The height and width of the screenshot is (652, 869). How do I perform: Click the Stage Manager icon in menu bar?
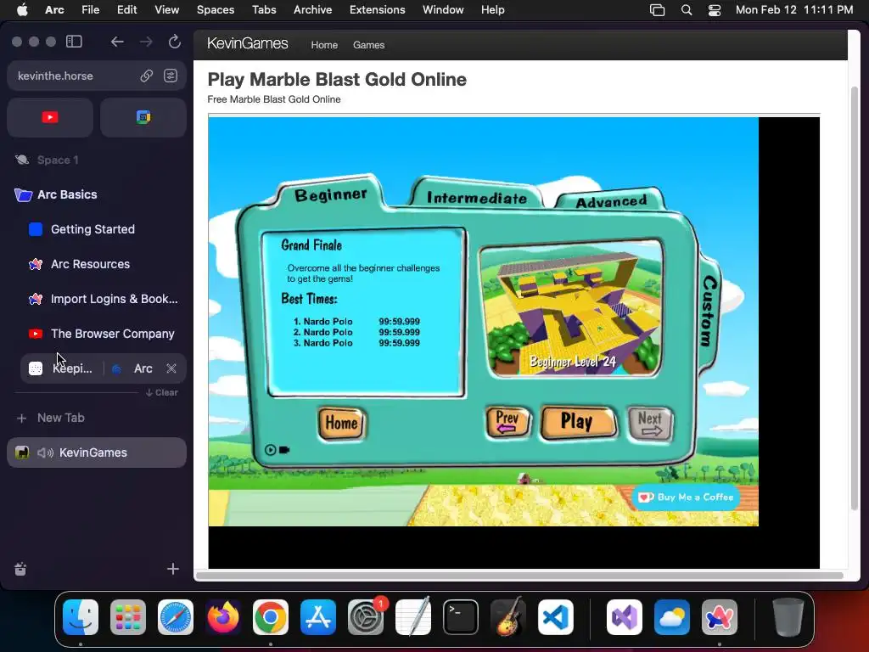point(658,10)
